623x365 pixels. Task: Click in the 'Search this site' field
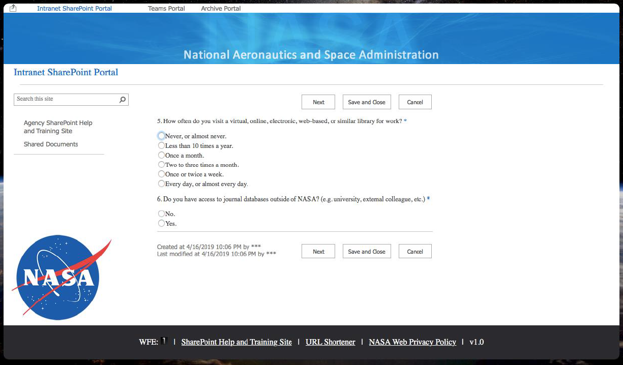coord(66,99)
